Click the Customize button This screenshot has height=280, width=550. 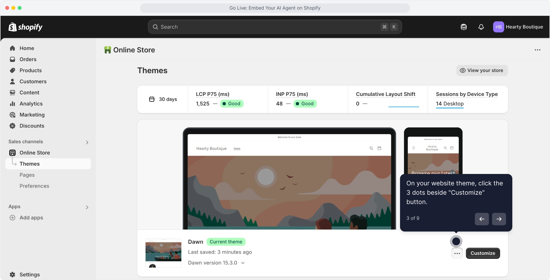click(483, 253)
